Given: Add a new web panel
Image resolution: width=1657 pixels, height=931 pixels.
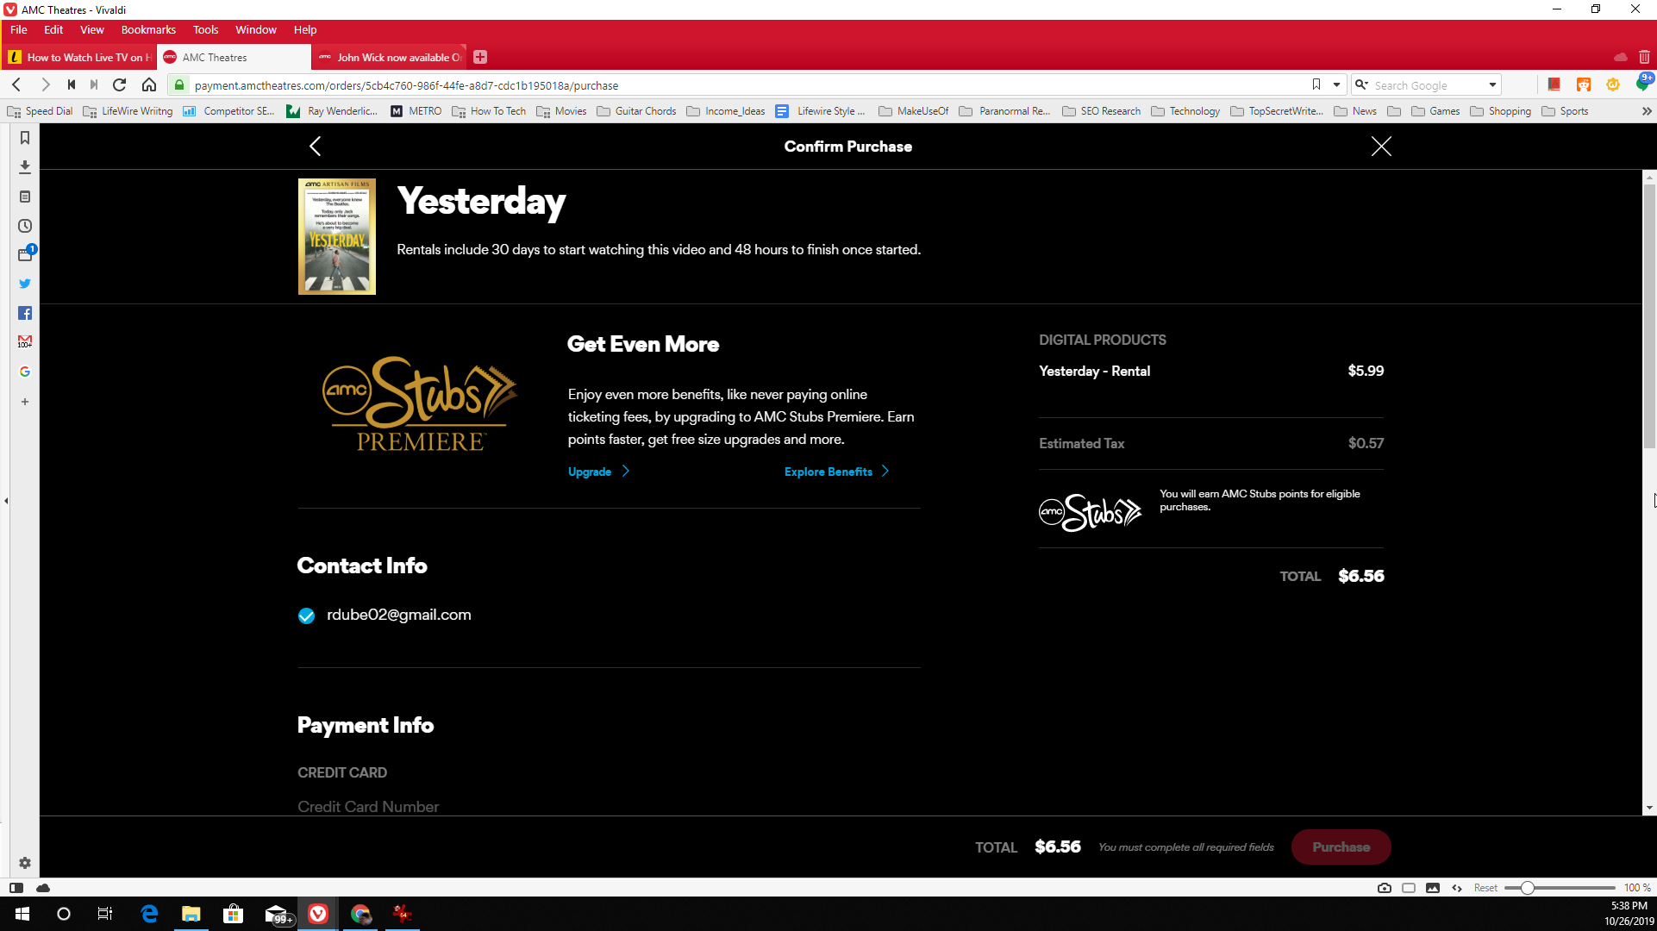Looking at the screenshot, I should tap(25, 402).
